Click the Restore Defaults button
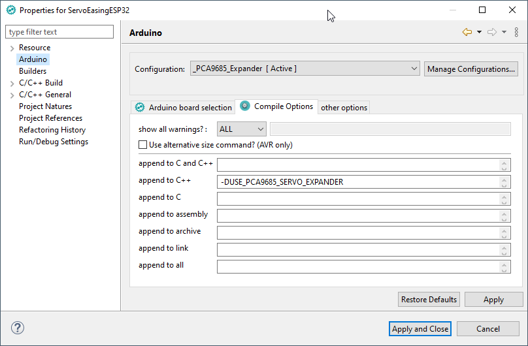The image size is (528, 346). [x=429, y=300]
